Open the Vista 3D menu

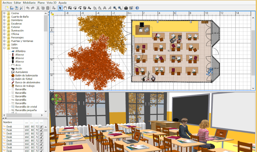point(51,2)
